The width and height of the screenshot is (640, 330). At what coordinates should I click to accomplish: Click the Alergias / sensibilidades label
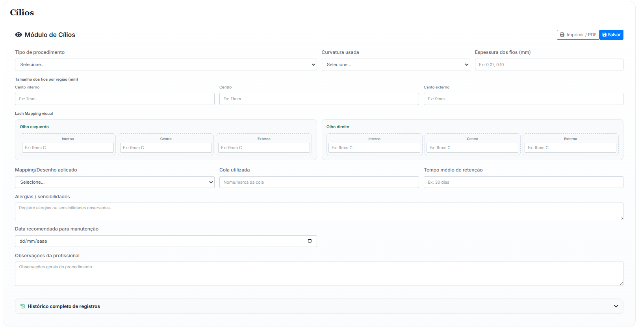pyautogui.click(x=43, y=197)
